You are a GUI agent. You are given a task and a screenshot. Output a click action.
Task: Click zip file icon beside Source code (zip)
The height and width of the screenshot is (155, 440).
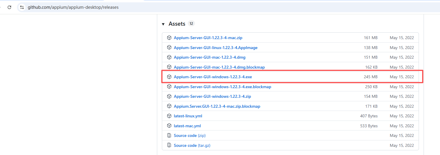169,135
